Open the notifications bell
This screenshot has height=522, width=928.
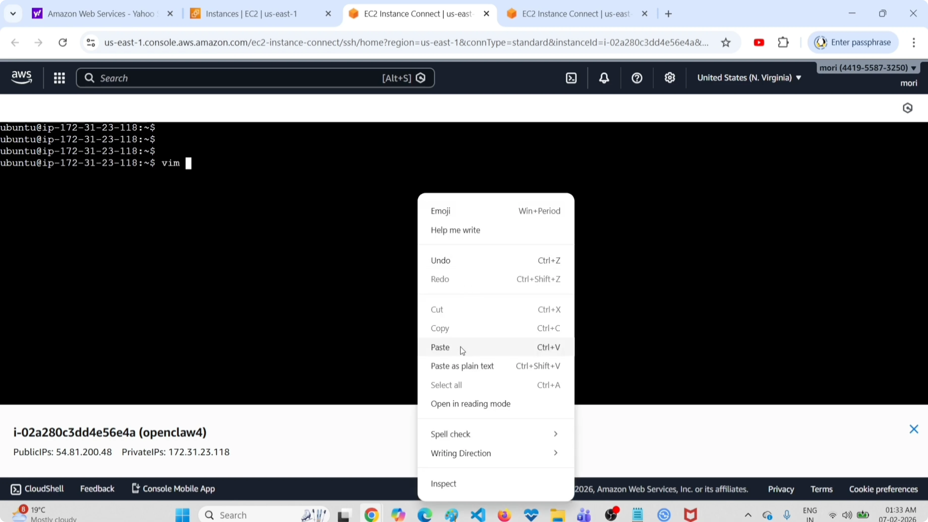pyautogui.click(x=604, y=78)
